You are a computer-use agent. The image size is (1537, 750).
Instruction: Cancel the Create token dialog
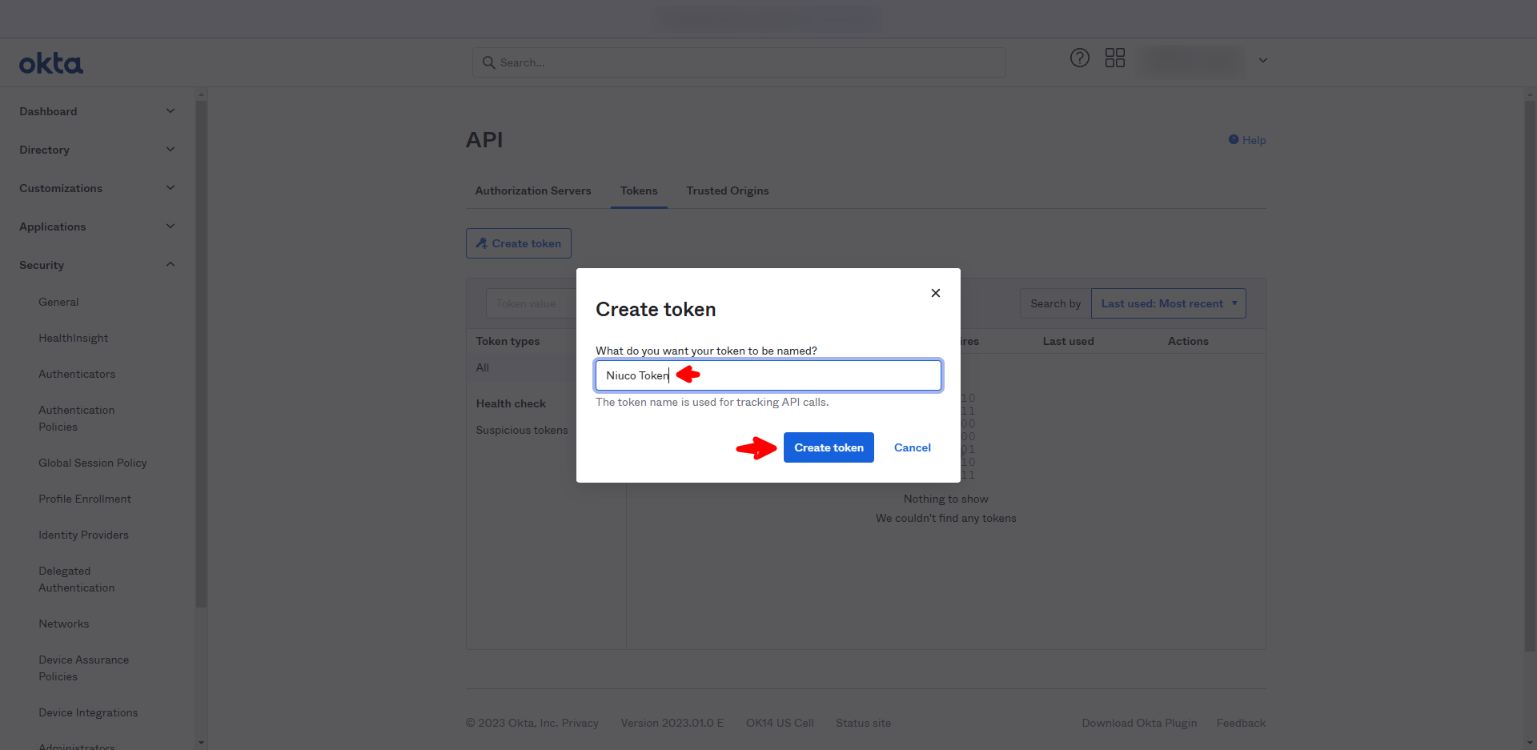[x=913, y=447]
